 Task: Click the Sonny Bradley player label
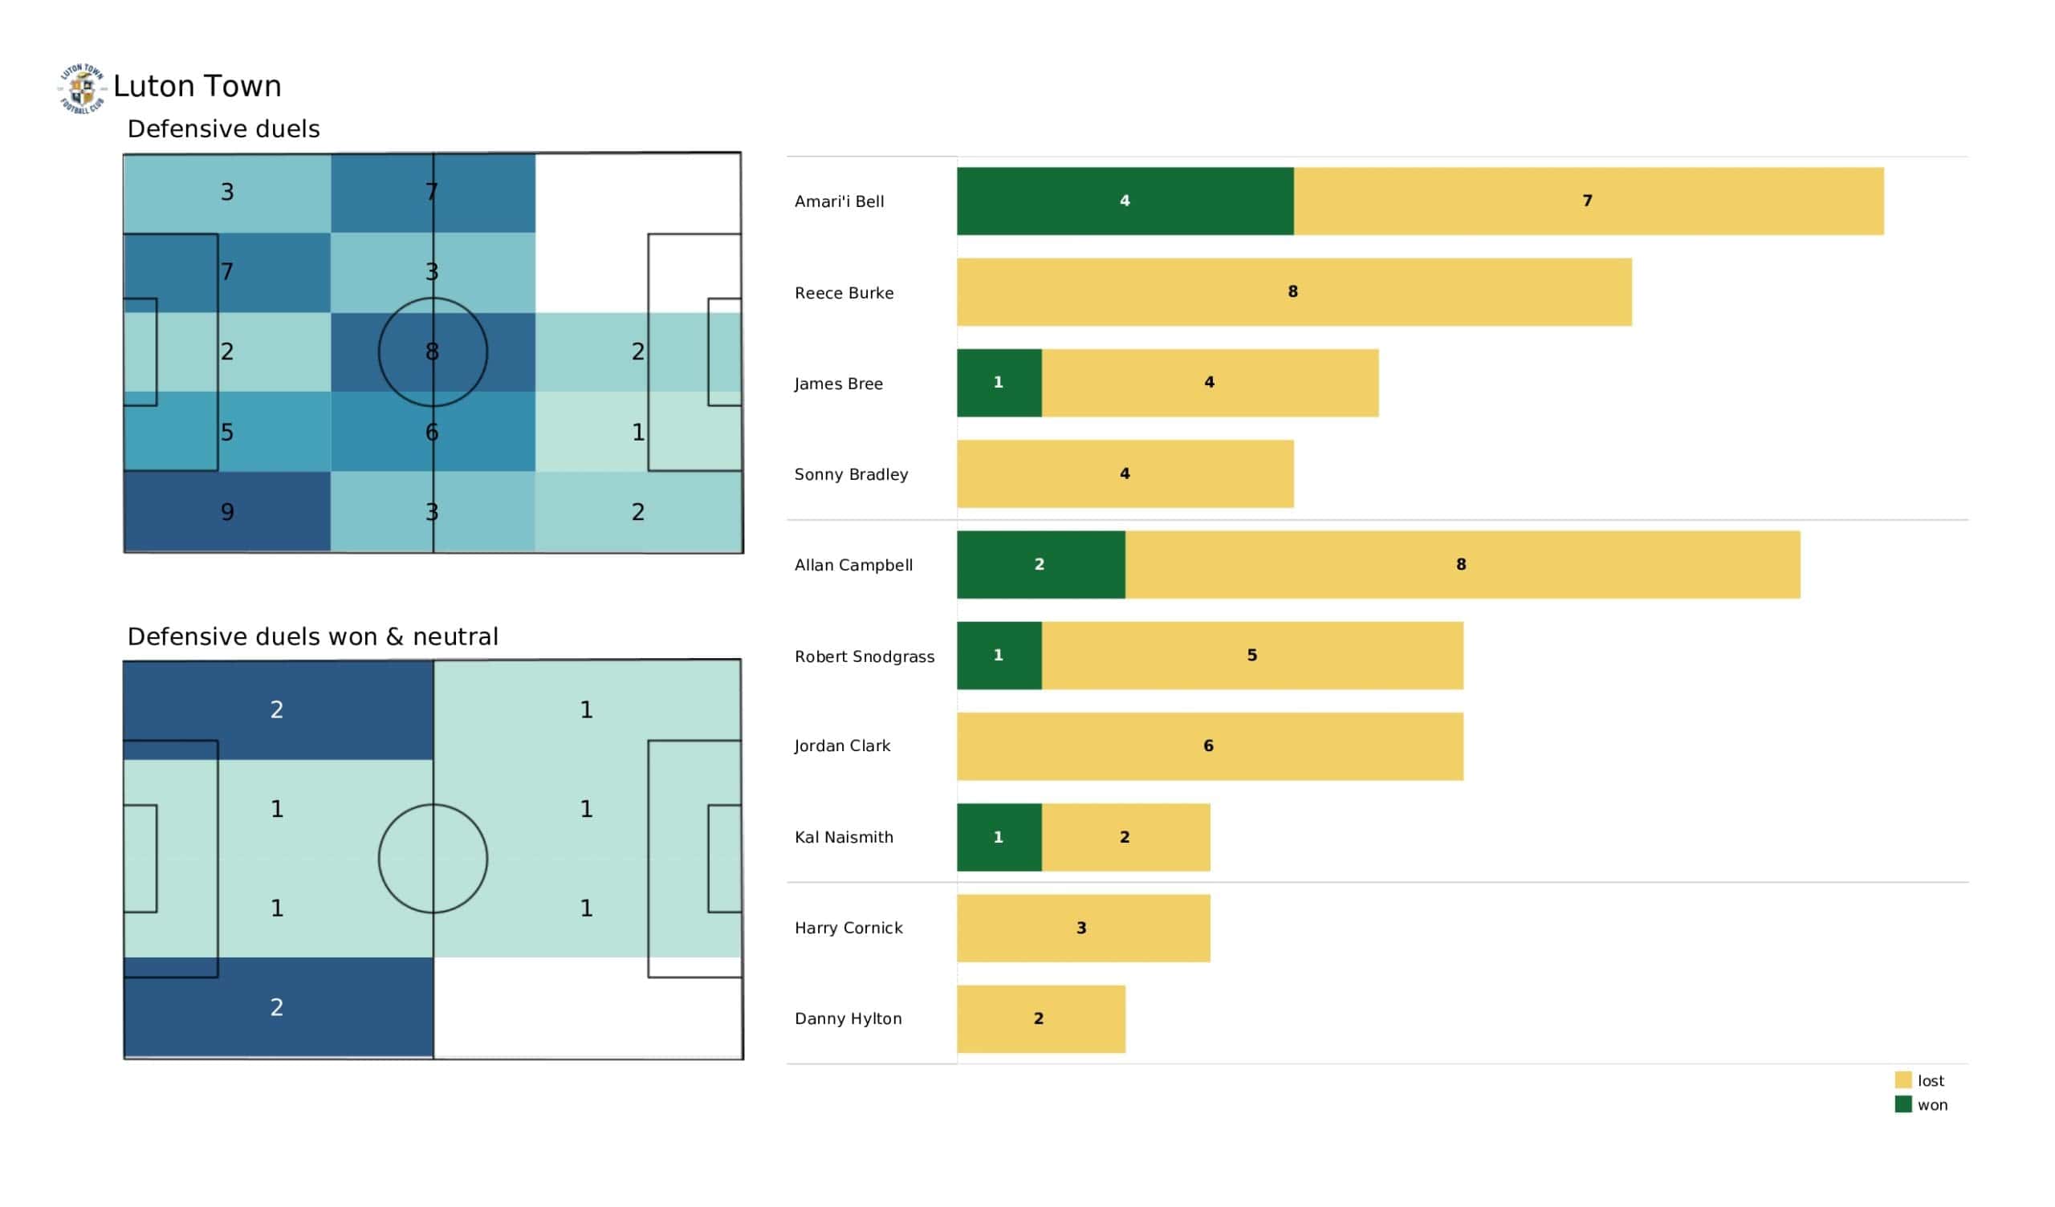851,474
